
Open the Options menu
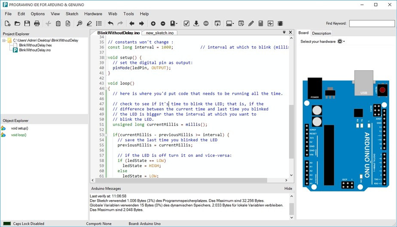(38, 14)
